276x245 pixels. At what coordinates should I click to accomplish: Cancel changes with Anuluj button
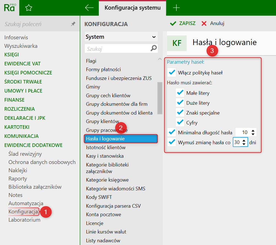click(213, 23)
